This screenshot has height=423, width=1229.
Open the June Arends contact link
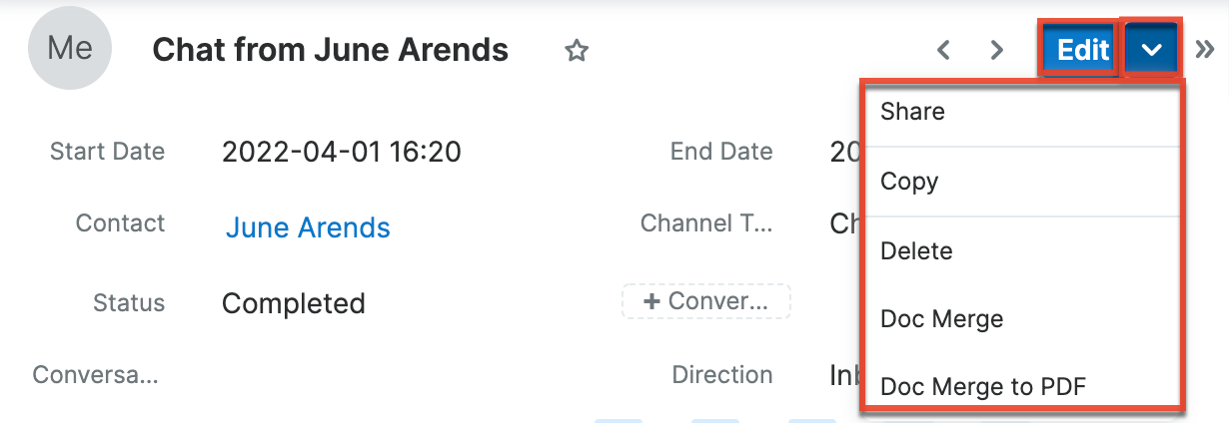point(308,227)
